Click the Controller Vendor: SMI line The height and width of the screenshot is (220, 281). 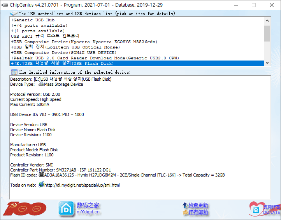32,165
